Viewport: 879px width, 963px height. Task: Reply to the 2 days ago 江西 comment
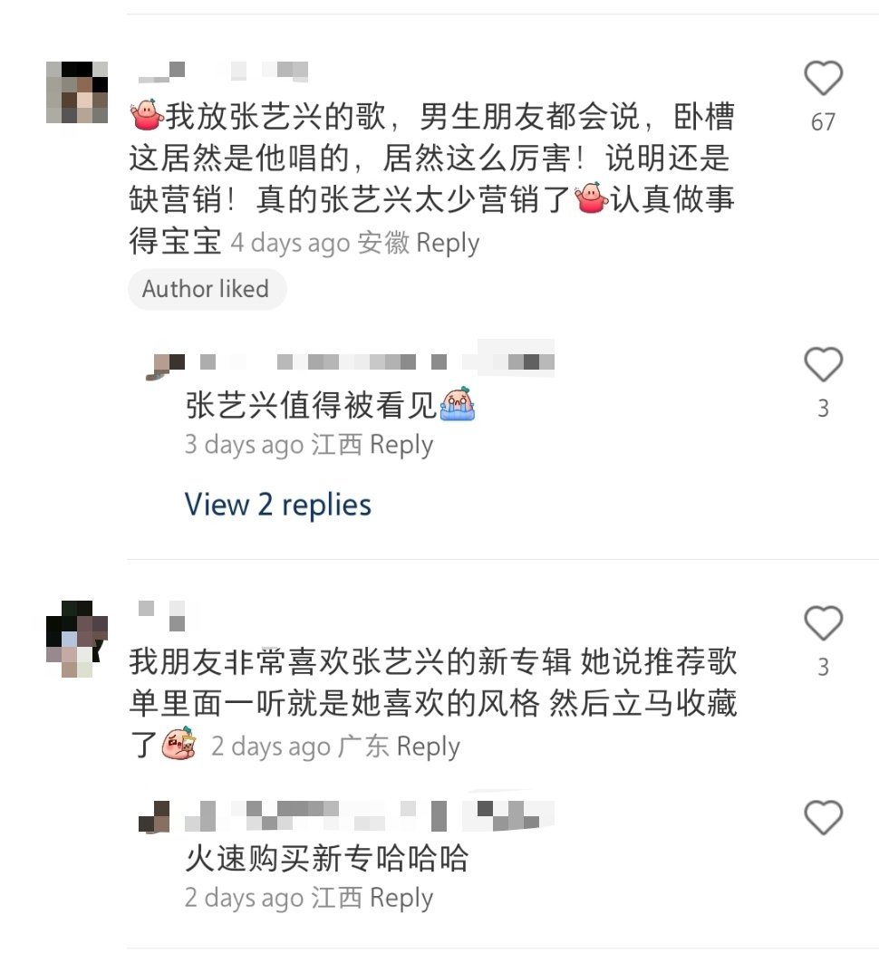[x=401, y=898]
